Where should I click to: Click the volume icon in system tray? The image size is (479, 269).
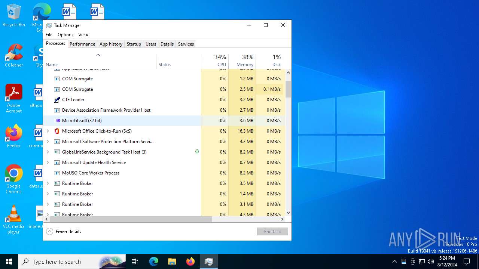tap(431, 262)
